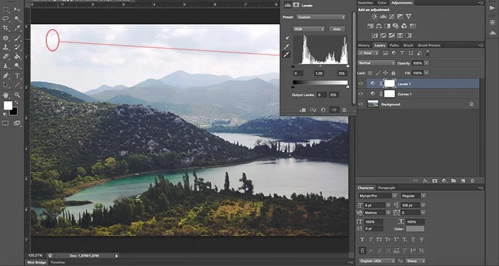Select the Move tool

17,9
